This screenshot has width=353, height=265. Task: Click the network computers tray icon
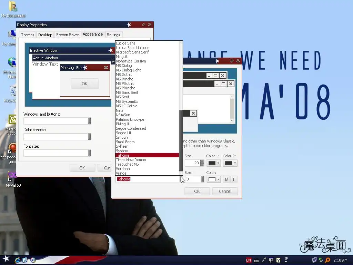coord(314,260)
